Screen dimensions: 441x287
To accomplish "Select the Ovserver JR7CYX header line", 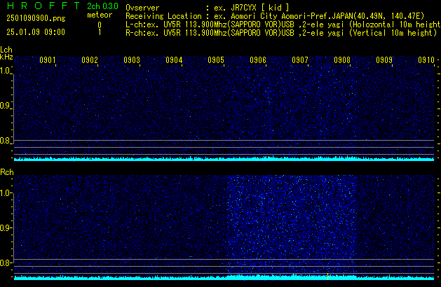I will click(x=208, y=8).
